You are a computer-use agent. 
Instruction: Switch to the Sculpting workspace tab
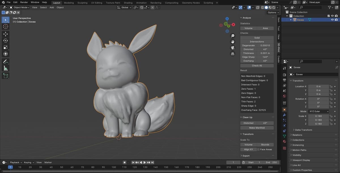(x=82, y=3)
